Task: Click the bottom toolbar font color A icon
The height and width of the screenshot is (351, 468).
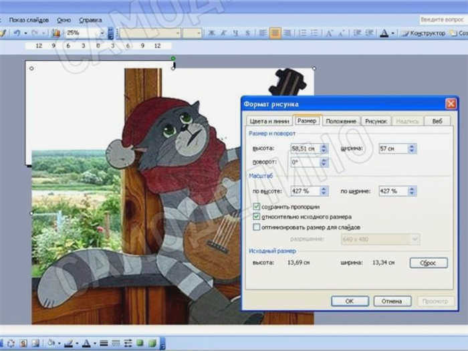Action: (x=86, y=343)
